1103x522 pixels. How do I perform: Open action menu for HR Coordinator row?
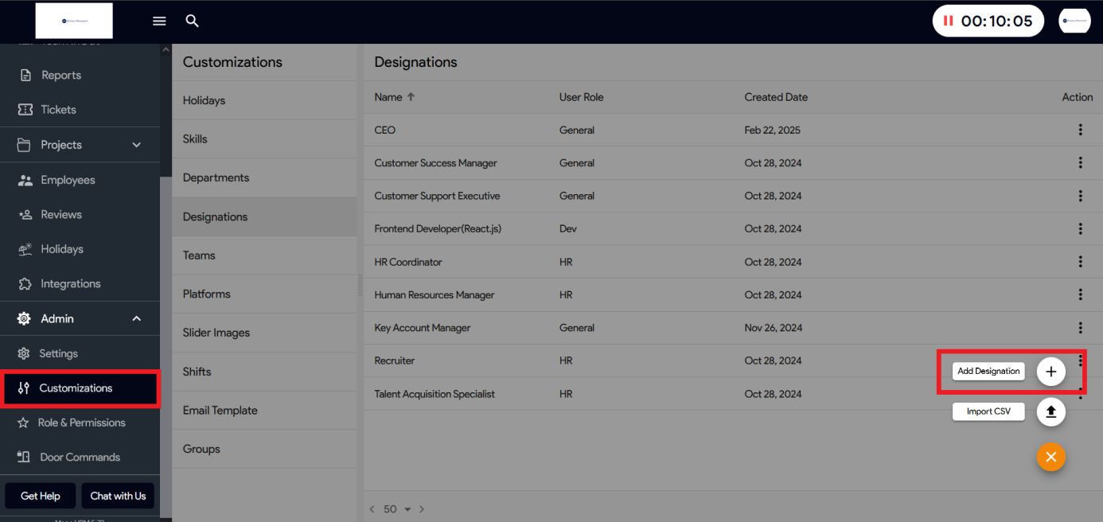1080,262
